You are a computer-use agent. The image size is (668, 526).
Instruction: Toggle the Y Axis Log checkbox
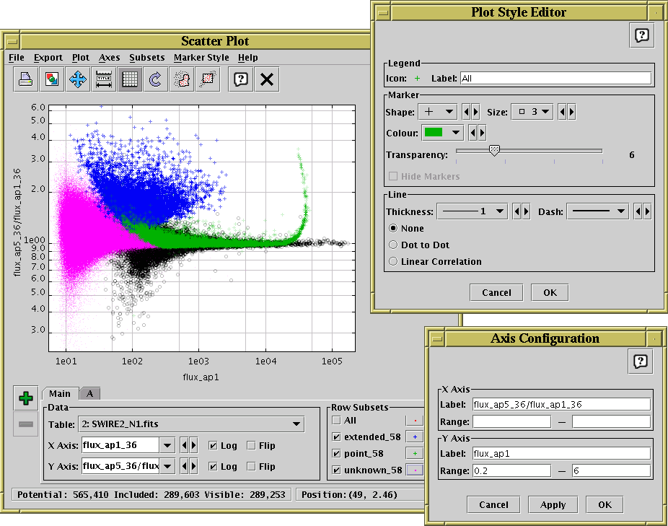click(213, 466)
